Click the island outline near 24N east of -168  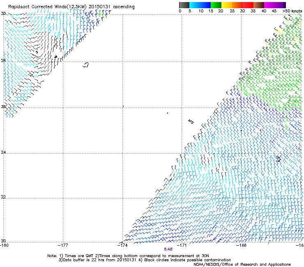278,159
